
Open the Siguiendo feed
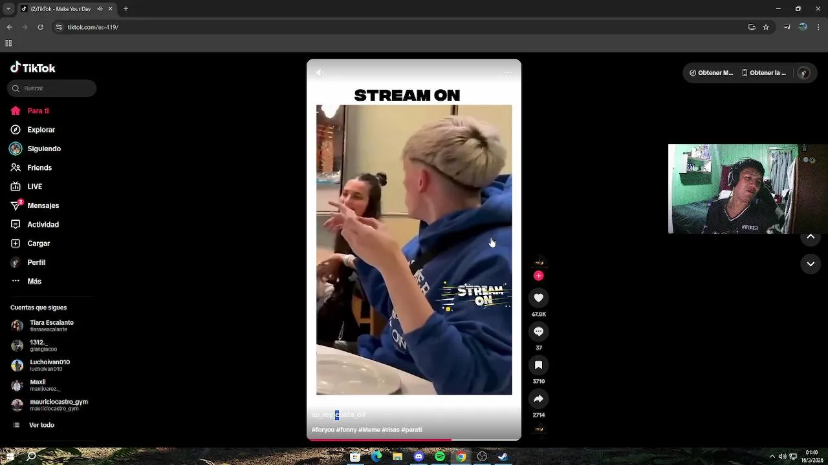pyautogui.click(x=36, y=149)
